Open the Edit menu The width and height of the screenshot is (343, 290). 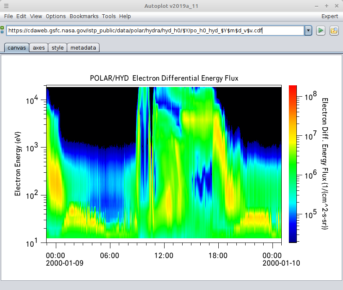(x=21, y=16)
